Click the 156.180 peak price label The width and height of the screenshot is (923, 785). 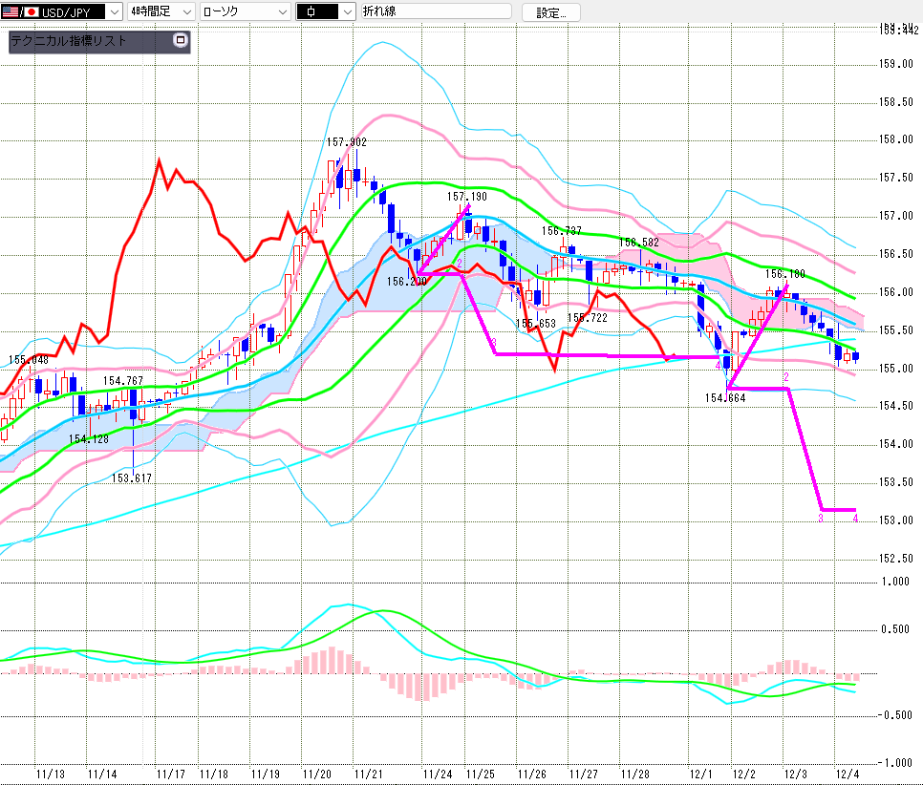tap(783, 273)
